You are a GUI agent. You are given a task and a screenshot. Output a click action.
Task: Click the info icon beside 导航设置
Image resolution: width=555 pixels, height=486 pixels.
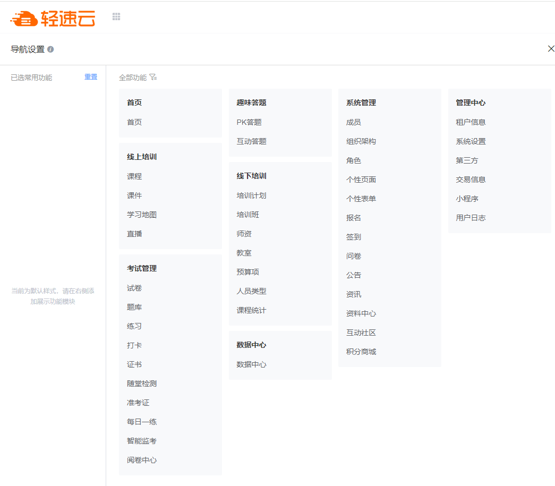tap(50, 49)
